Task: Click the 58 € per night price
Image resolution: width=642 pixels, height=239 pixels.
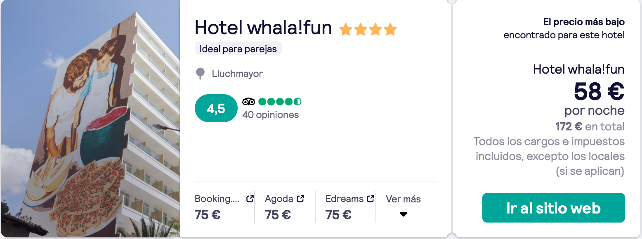Action: click(599, 91)
